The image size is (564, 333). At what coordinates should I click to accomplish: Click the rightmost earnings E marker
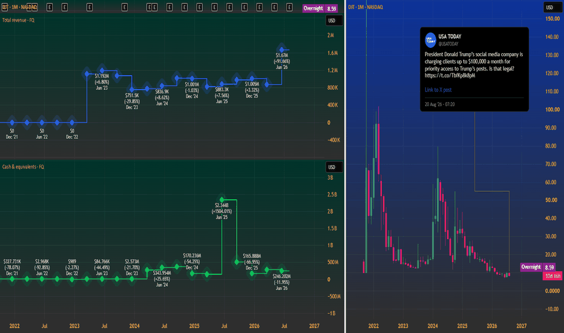tap(289, 7)
